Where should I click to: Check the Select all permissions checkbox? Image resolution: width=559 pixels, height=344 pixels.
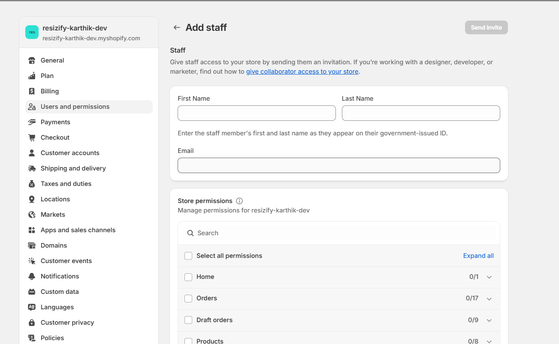[188, 255]
